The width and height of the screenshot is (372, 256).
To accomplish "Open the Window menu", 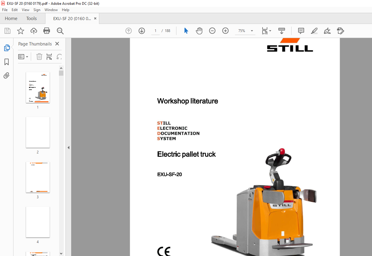I will click(51, 10).
